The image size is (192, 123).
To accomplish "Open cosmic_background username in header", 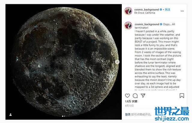I will (147, 10).
